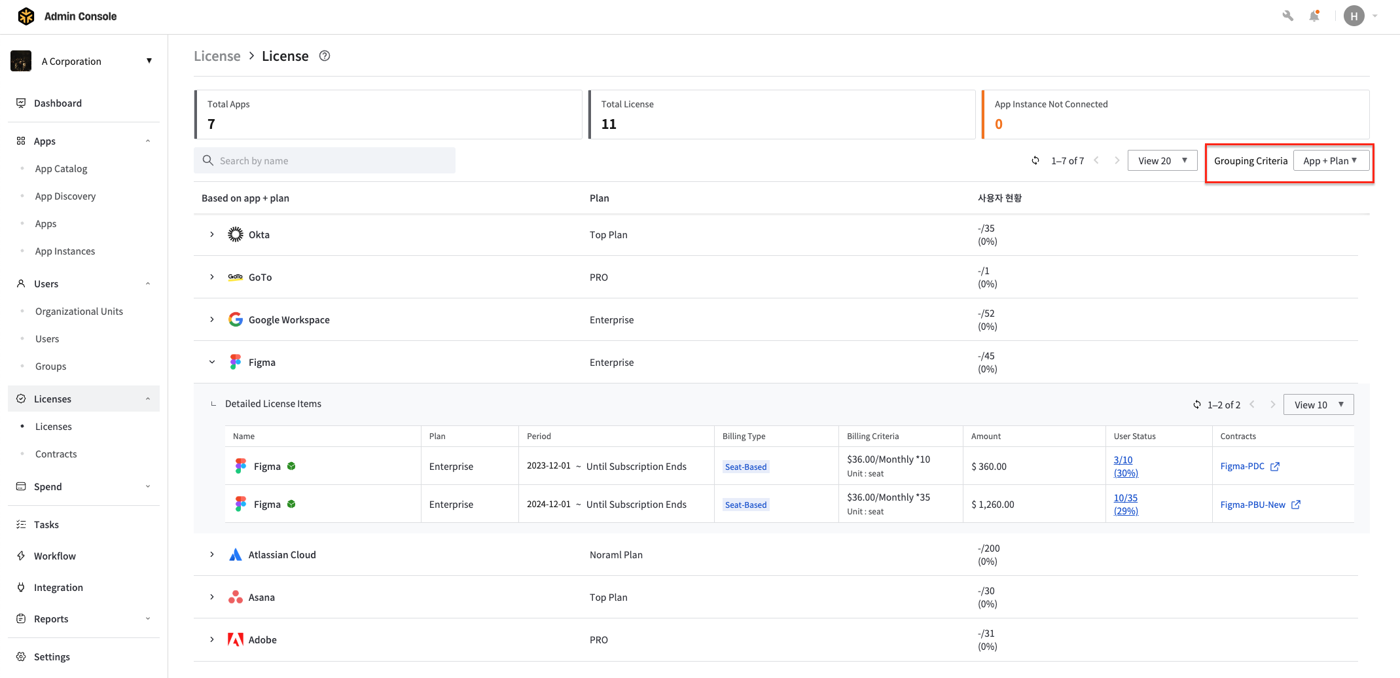Click the wrench tools icon in header
Screen dimensions: 1400x678
click(1287, 16)
